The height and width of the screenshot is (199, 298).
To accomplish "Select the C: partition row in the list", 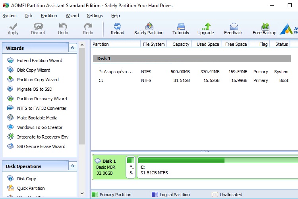I will pyautogui.click(x=192, y=80).
